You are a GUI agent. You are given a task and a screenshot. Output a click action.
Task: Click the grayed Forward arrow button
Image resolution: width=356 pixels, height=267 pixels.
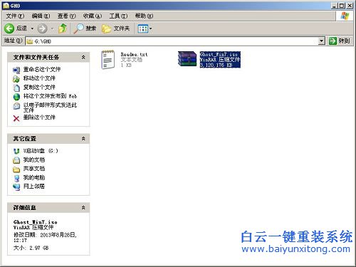43,28
